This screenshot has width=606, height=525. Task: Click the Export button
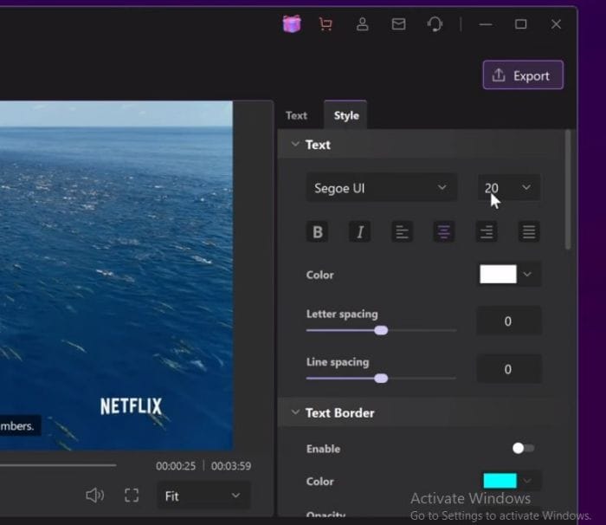pyautogui.click(x=523, y=75)
